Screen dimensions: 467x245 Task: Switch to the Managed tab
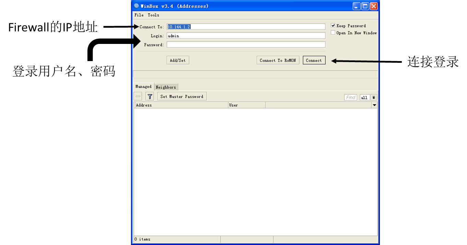coord(143,87)
